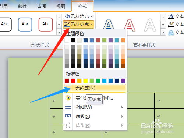Choose the red outlined WordArt A style
Viewport: 184px width, 138px height.
click(x=130, y=25)
